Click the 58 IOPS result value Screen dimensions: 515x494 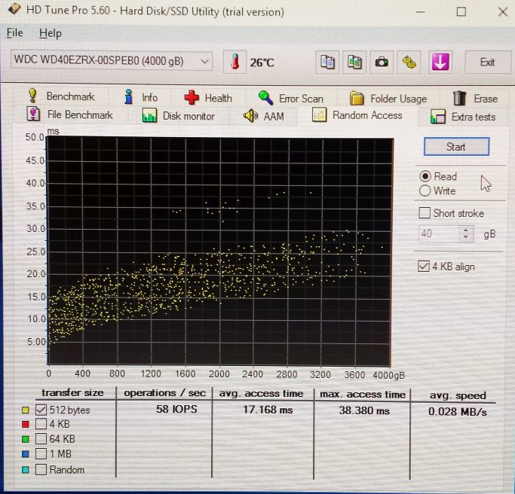pos(176,409)
